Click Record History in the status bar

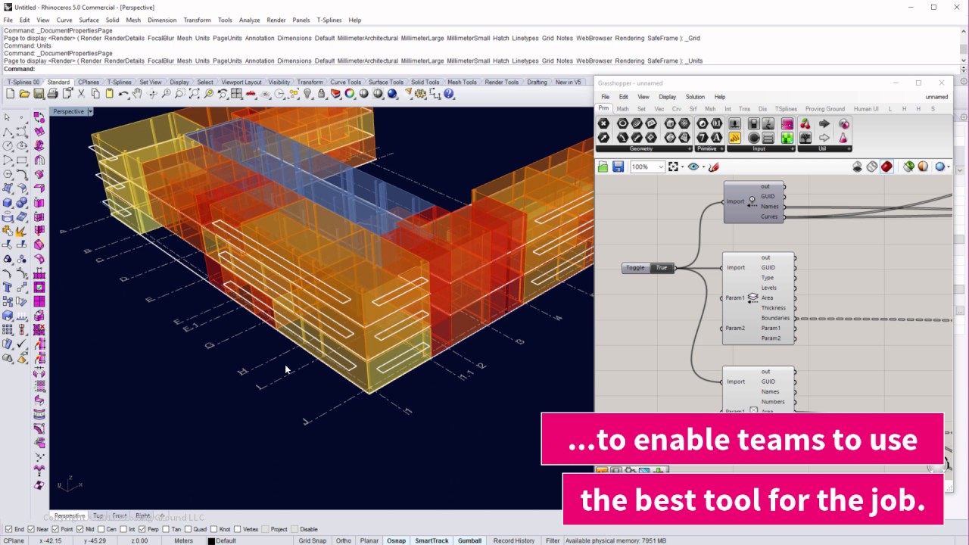pos(514,540)
